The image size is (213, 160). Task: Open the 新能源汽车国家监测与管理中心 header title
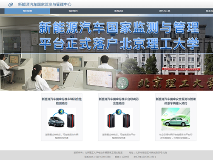(45, 5)
